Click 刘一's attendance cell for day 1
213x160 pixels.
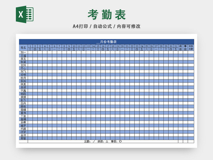click(x=30, y=52)
